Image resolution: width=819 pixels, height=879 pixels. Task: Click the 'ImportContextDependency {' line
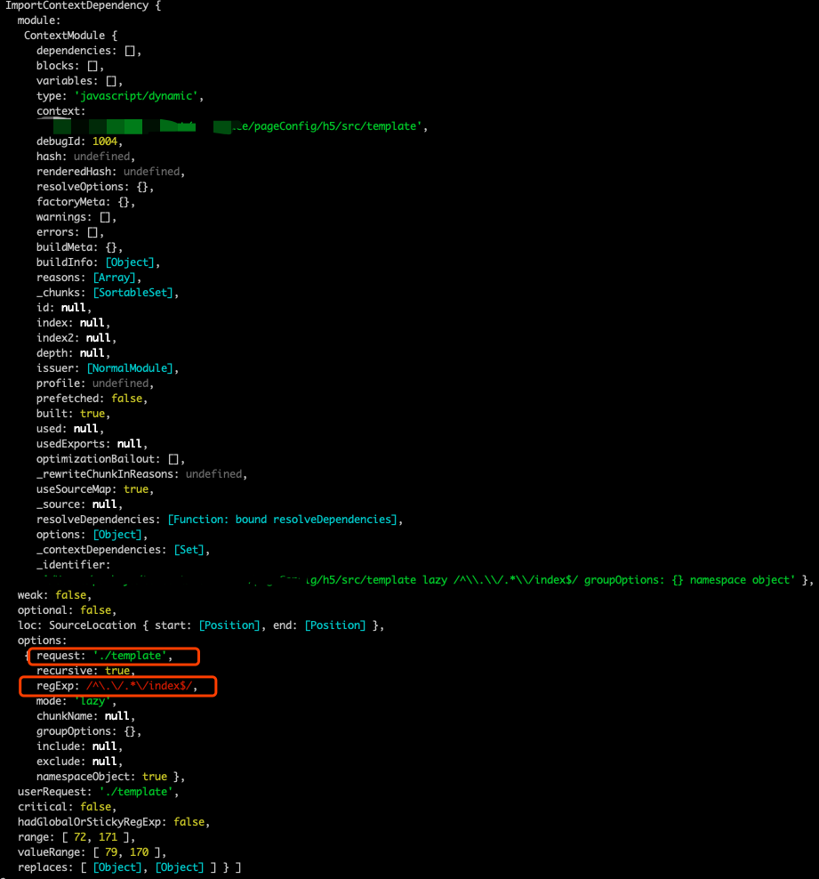click(x=83, y=5)
